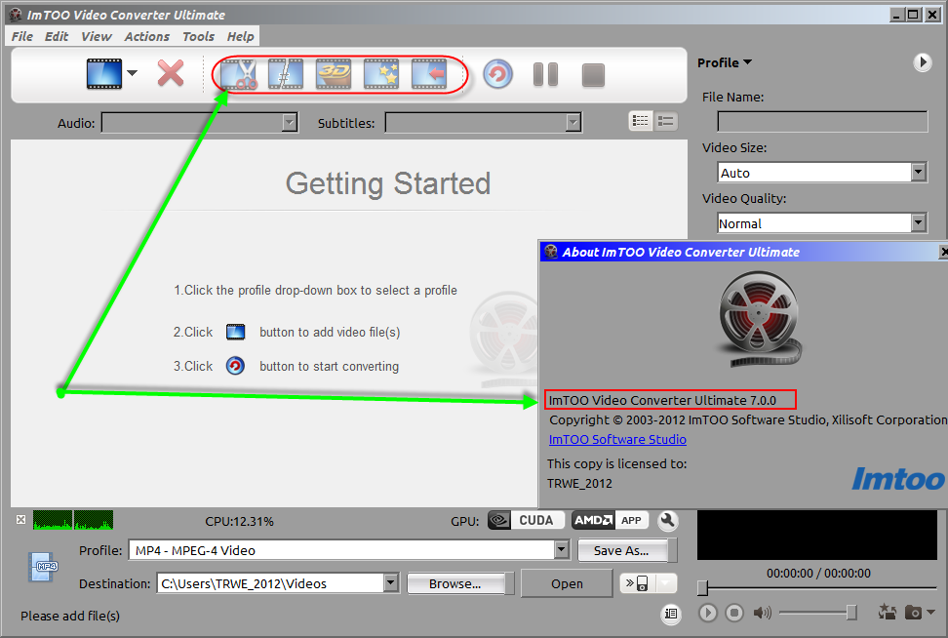Open the Actions menu
The width and height of the screenshot is (948, 638).
tap(147, 36)
